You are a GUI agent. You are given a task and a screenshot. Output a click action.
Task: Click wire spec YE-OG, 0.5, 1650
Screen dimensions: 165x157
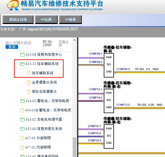[x=147, y=69]
